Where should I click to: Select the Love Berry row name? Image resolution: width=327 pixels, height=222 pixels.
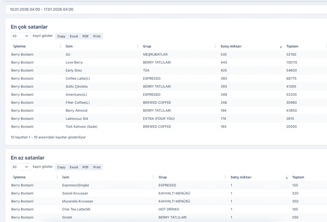coord(74,62)
